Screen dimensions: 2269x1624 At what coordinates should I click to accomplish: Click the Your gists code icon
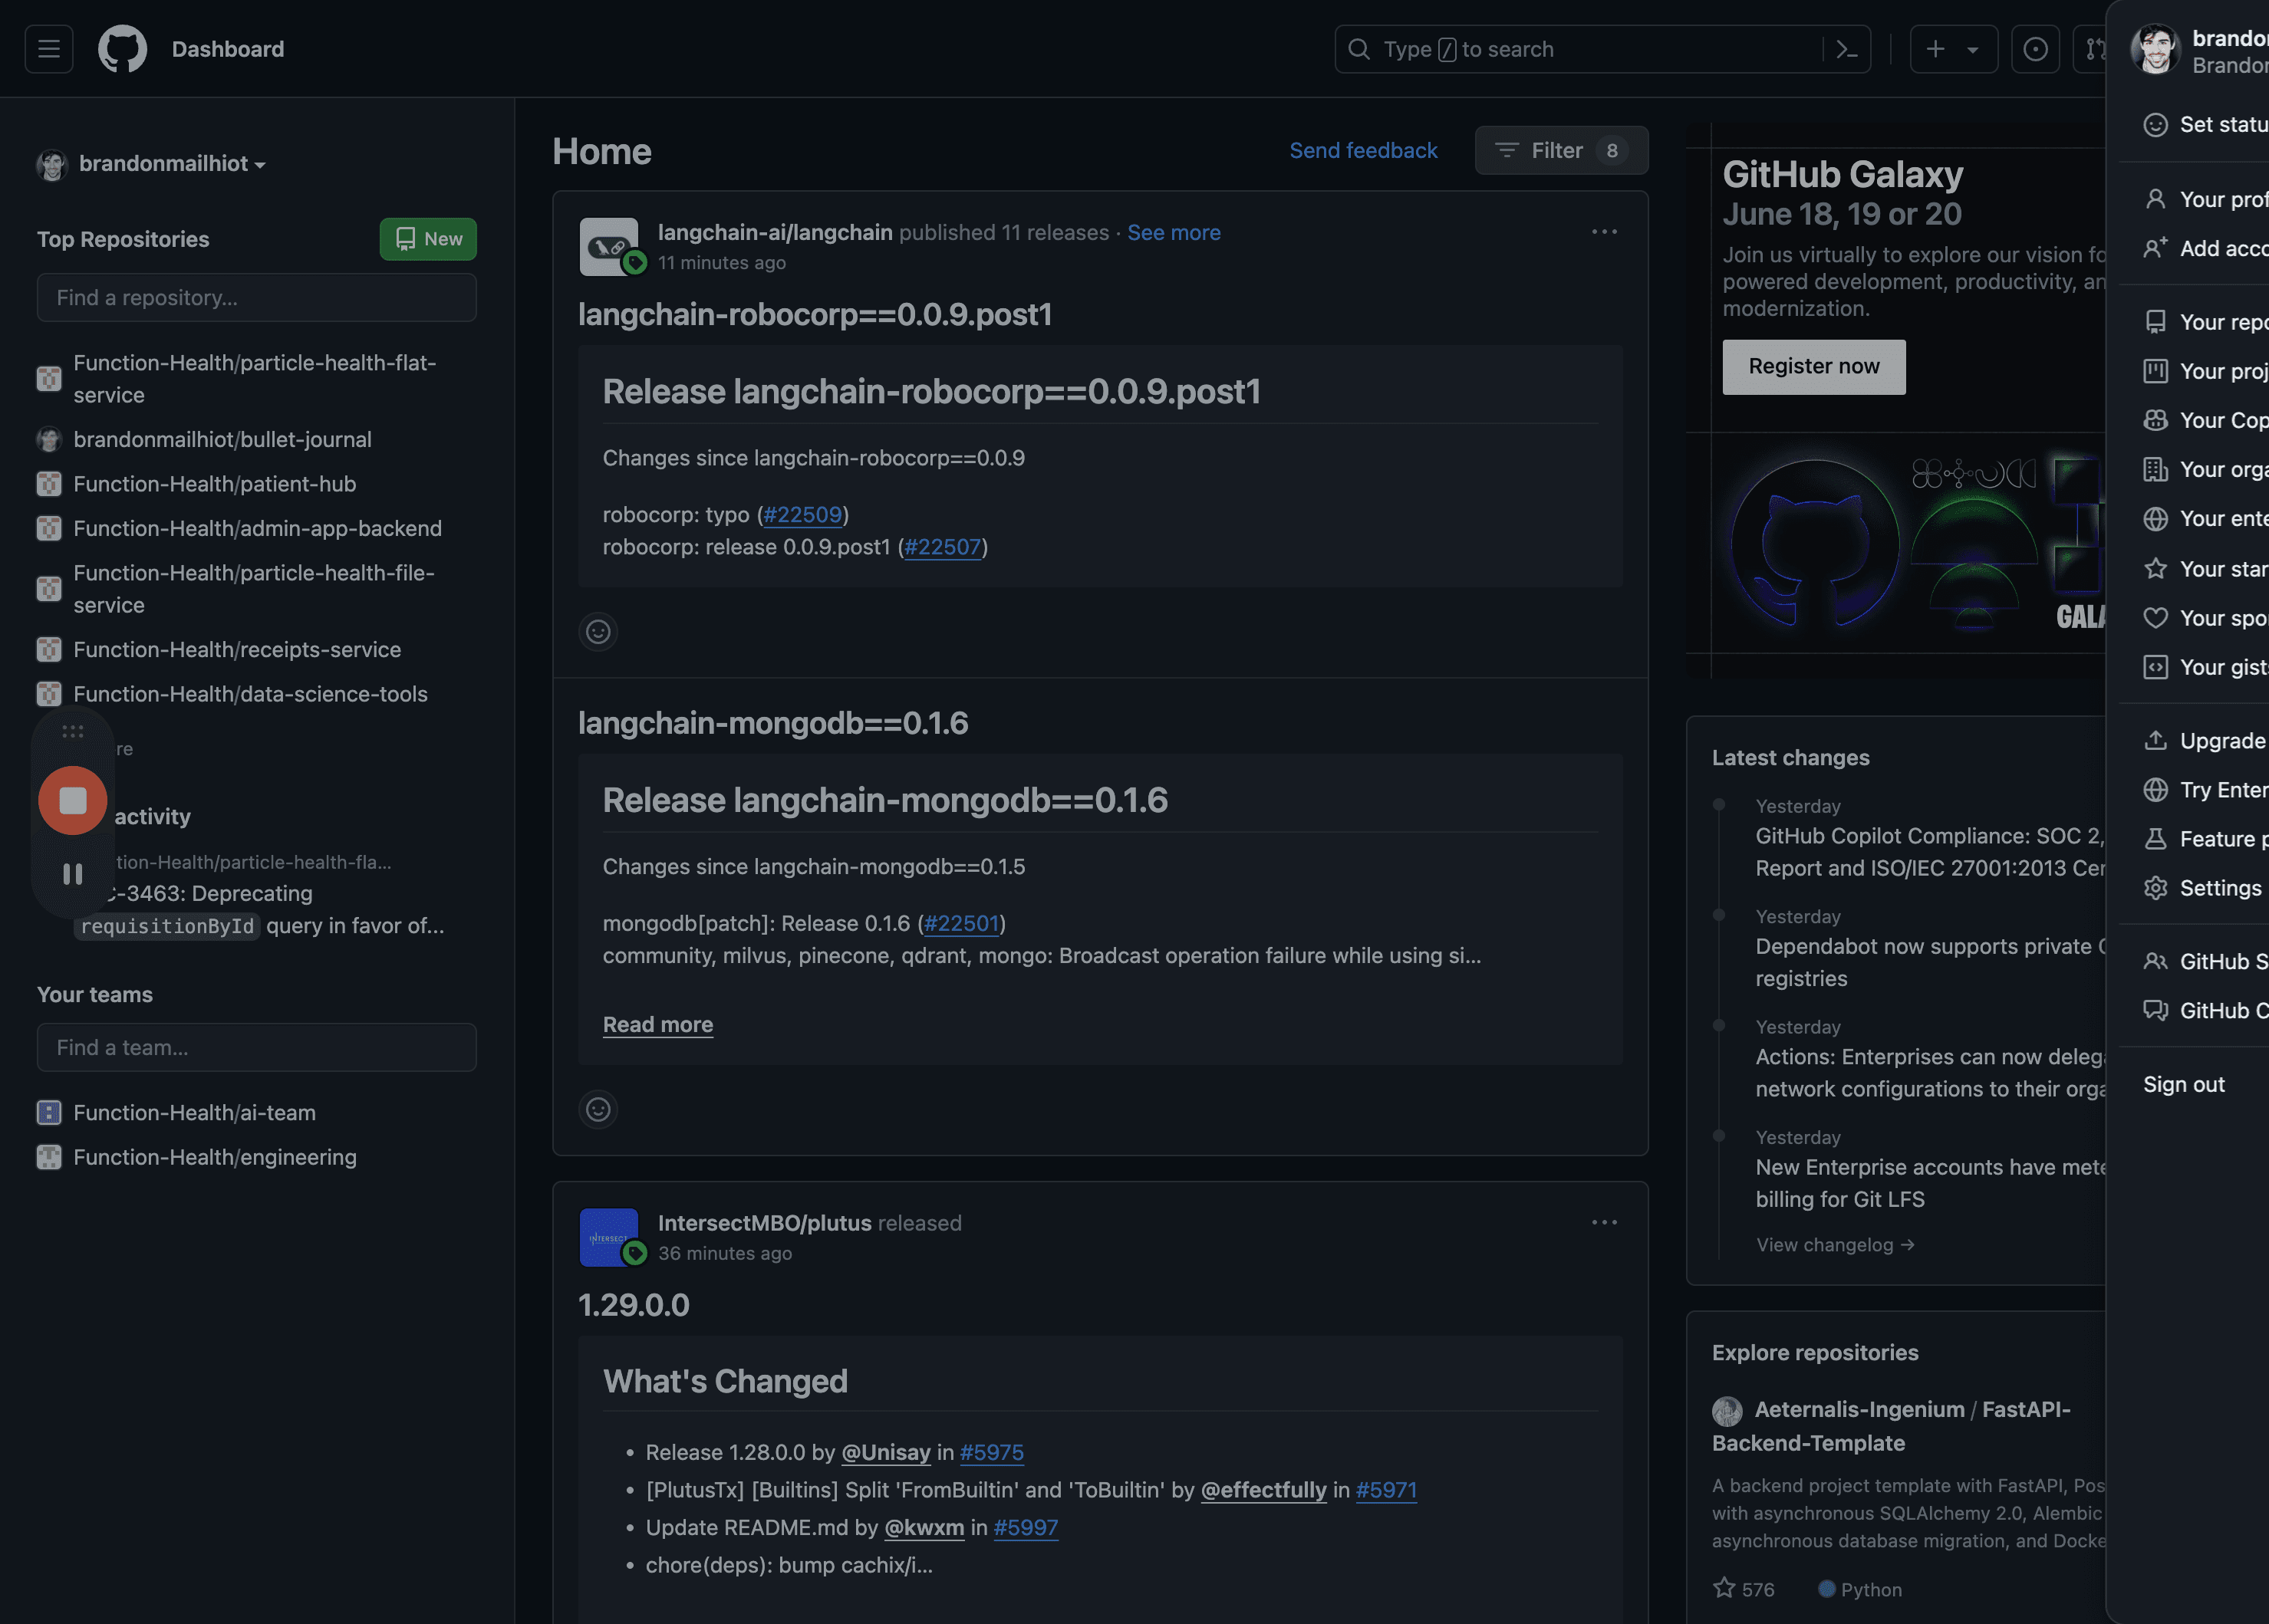(x=2155, y=667)
